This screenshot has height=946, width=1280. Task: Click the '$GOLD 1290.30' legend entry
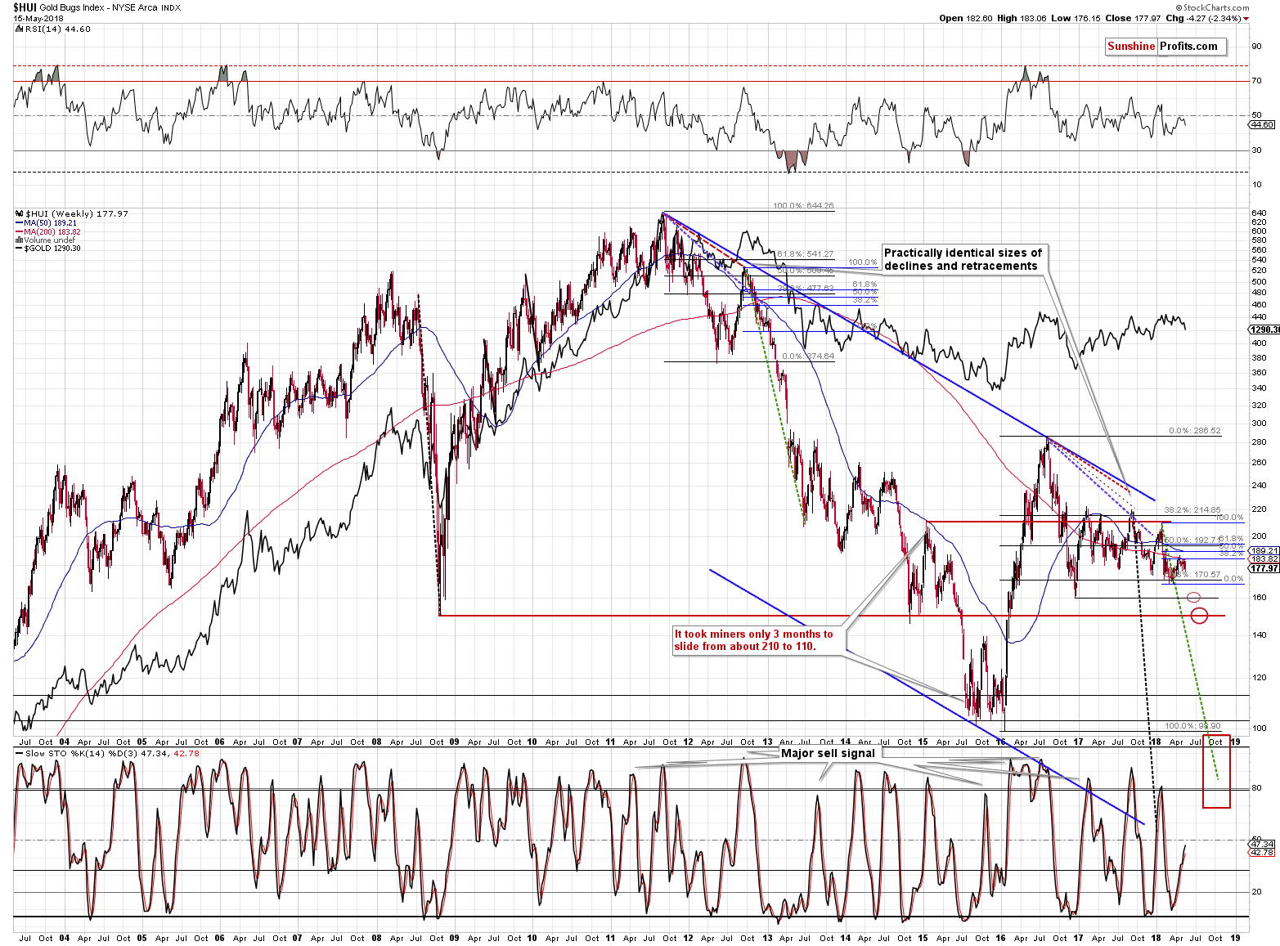coord(52,249)
